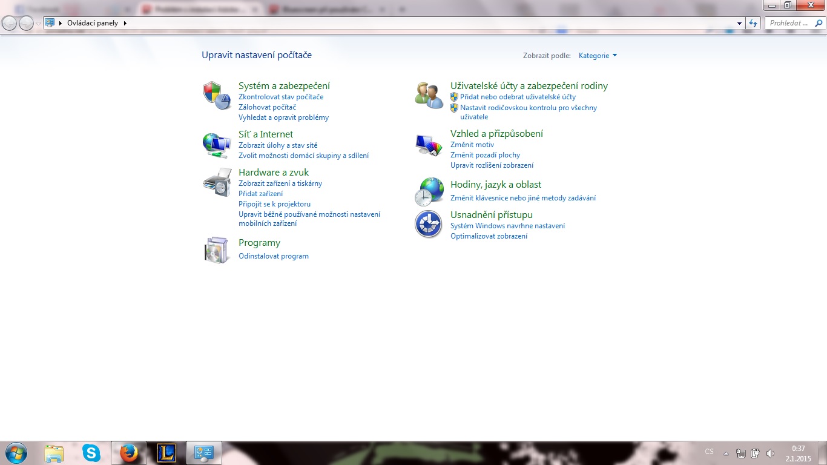Screen dimensions: 827x465
Task: Click the search magnifier icon
Action: coord(818,23)
